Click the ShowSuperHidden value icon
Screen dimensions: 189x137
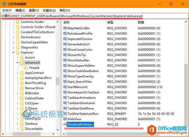click(65, 65)
